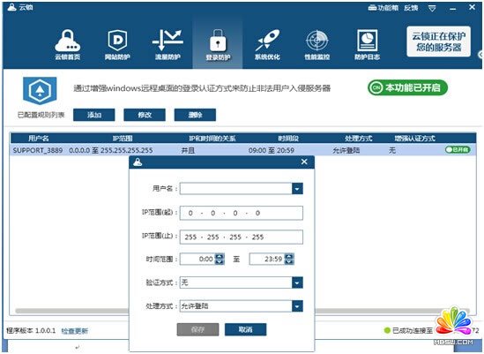The image size is (484, 354).
Task: Click the 添加 add rule button
Action: (93, 115)
